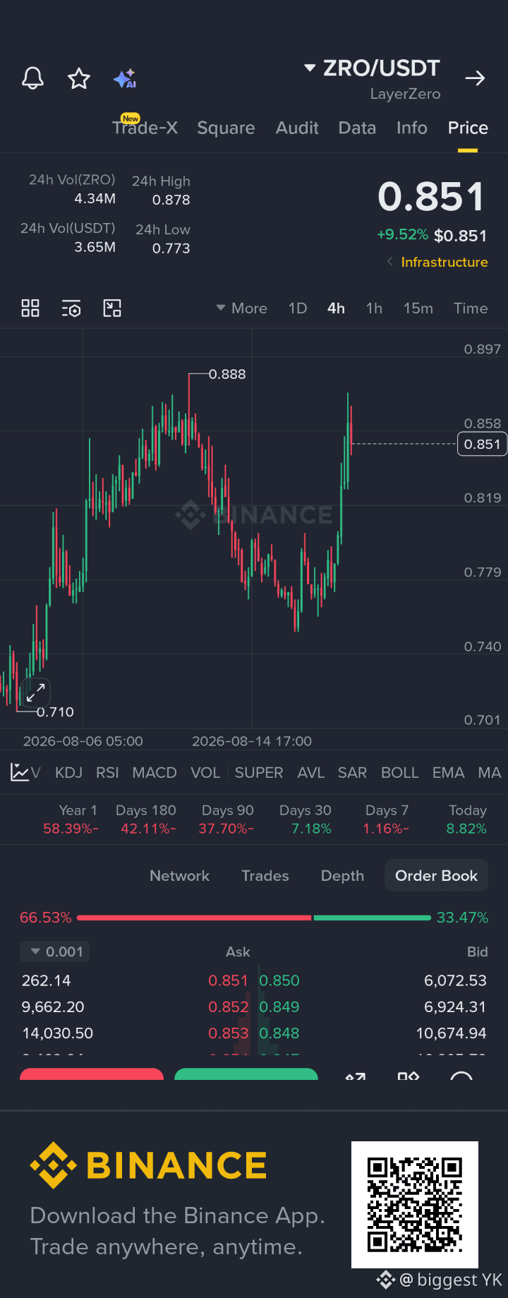The image size is (508, 1298).
Task: Toggle the SUPER indicator
Action: click(x=259, y=773)
